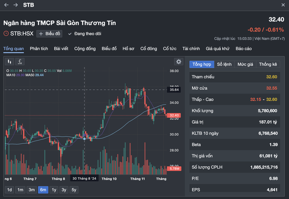Switch to the 'Tài chính' tab
The image size is (289, 199).
tap(191, 49)
